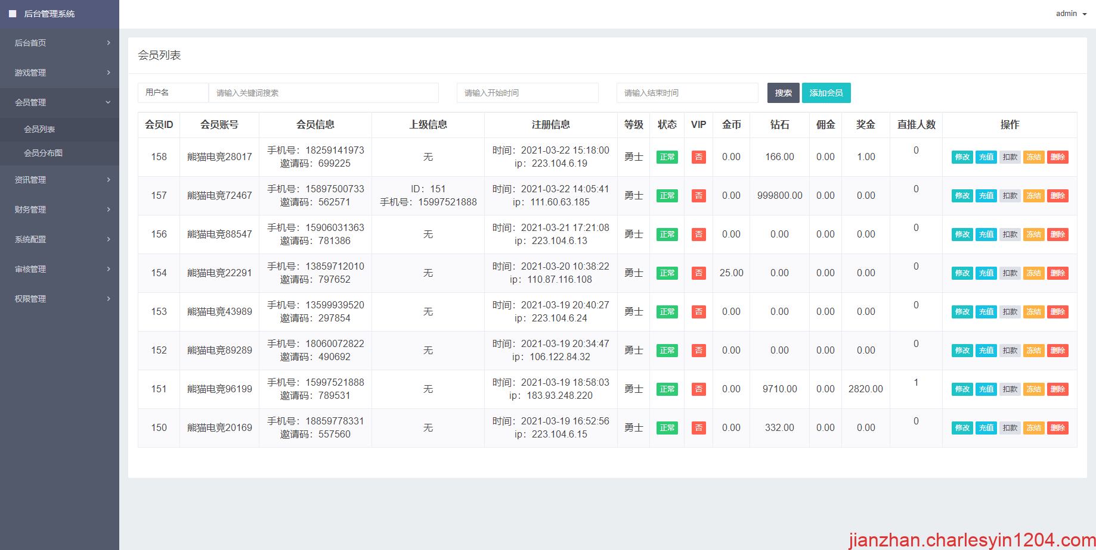Click the square logo icon beside 后台管理系统
Screen dimensions: 1096x550
tap(13, 14)
